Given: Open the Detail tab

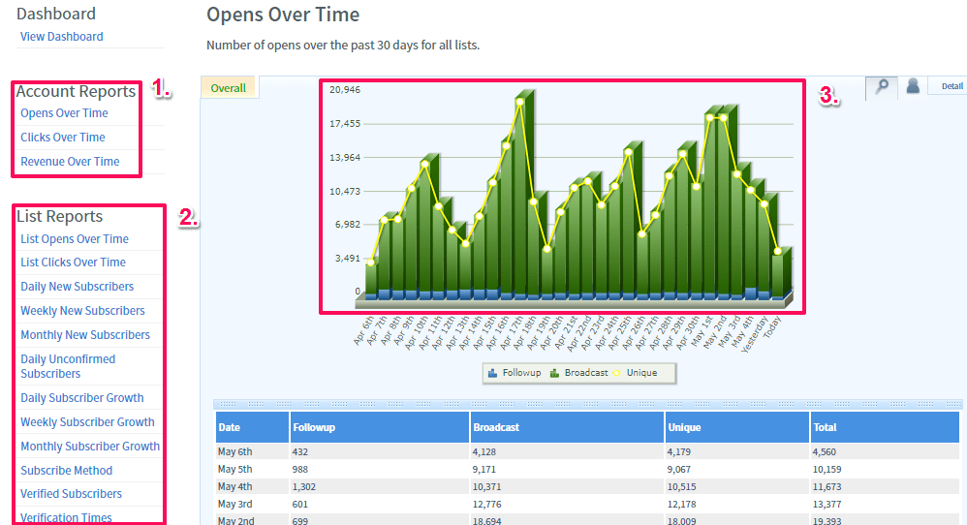Looking at the screenshot, I should pyautogui.click(x=950, y=87).
